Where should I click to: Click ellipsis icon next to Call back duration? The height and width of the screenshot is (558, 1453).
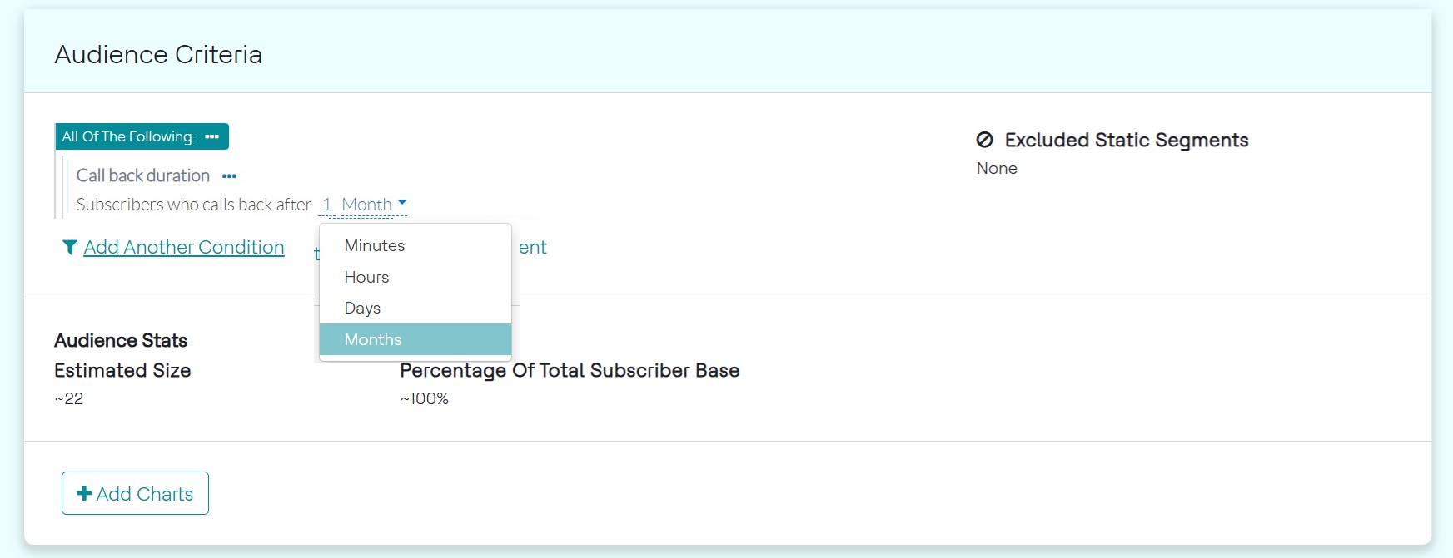tap(229, 176)
